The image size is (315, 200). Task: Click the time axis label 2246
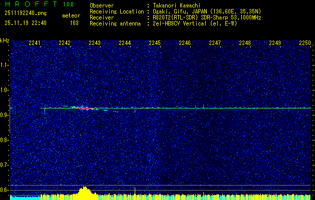[x=185, y=43]
